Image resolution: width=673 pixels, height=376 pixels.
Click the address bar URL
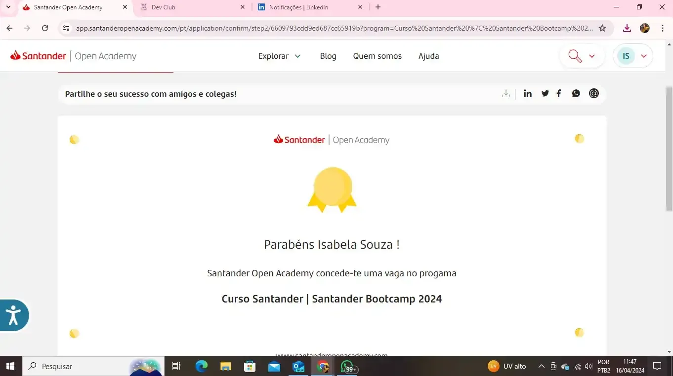click(334, 28)
